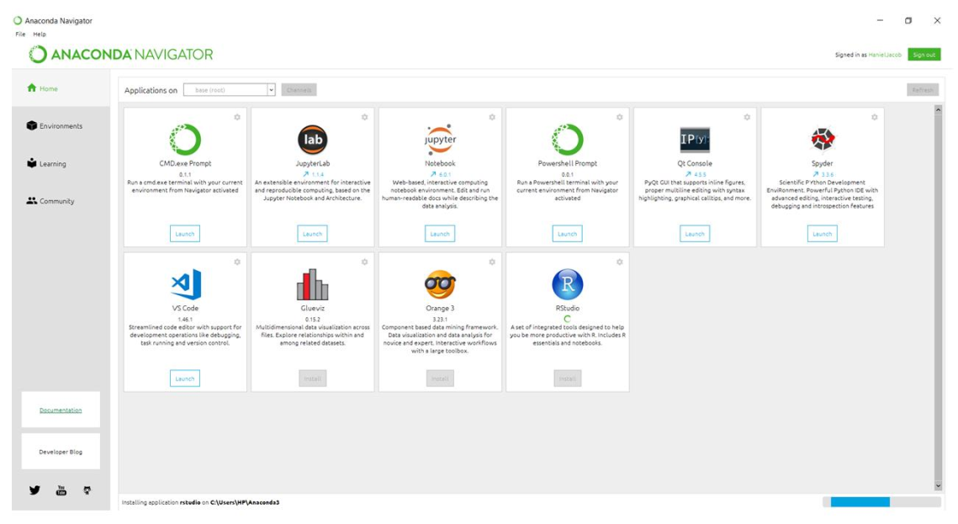Click the Spyder version update arrow

[815, 174]
